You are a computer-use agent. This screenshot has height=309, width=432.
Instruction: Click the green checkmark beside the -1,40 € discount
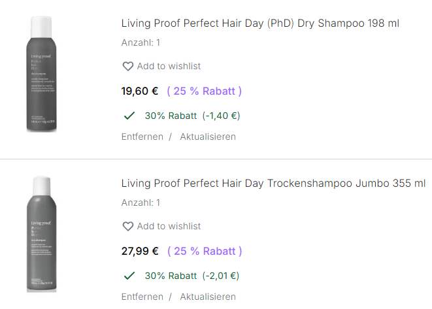tap(129, 116)
